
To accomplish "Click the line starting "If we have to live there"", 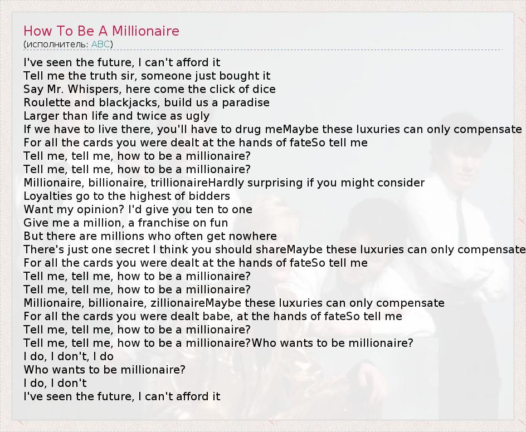I will (272, 129).
